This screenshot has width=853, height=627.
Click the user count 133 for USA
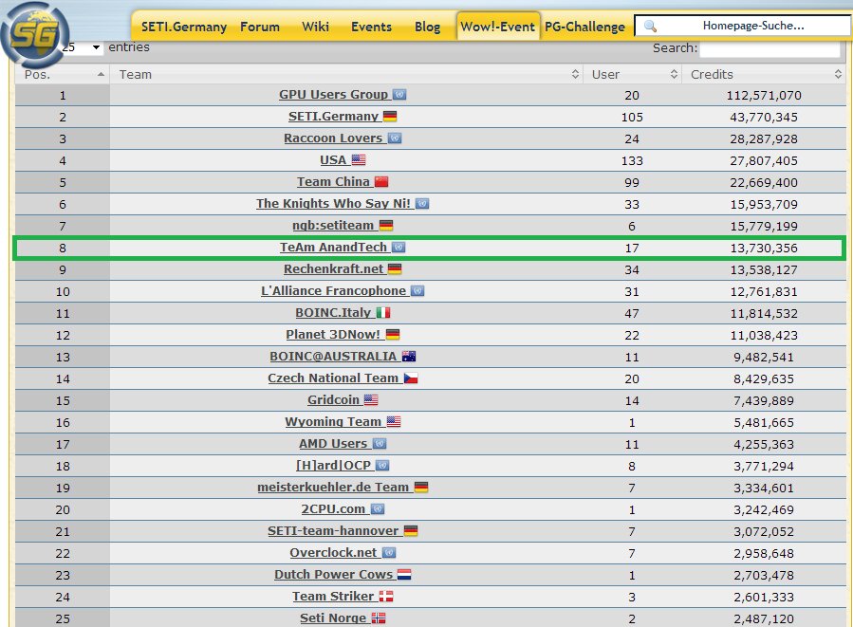tap(632, 160)
